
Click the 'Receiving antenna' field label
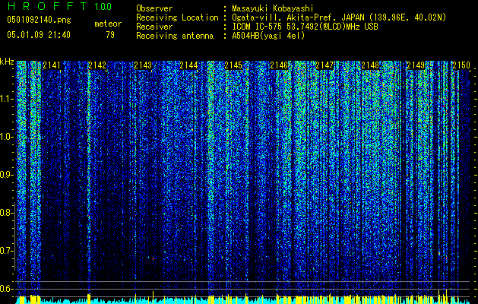point(175,36)
